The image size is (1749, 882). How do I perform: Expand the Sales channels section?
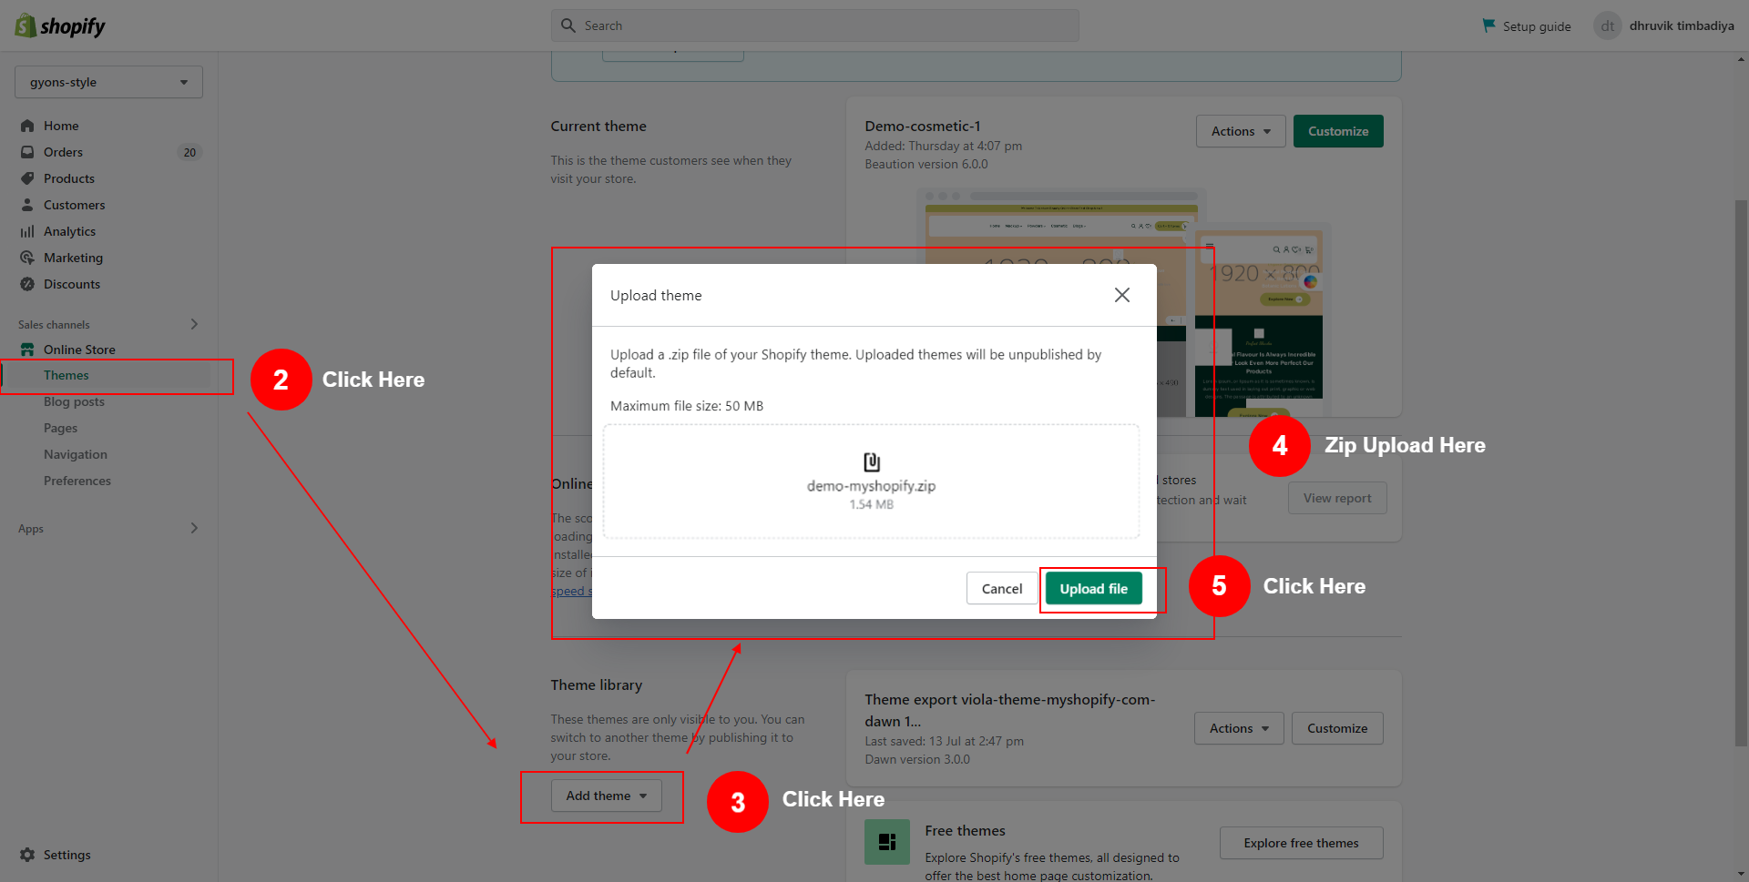[x=193, y=324]
